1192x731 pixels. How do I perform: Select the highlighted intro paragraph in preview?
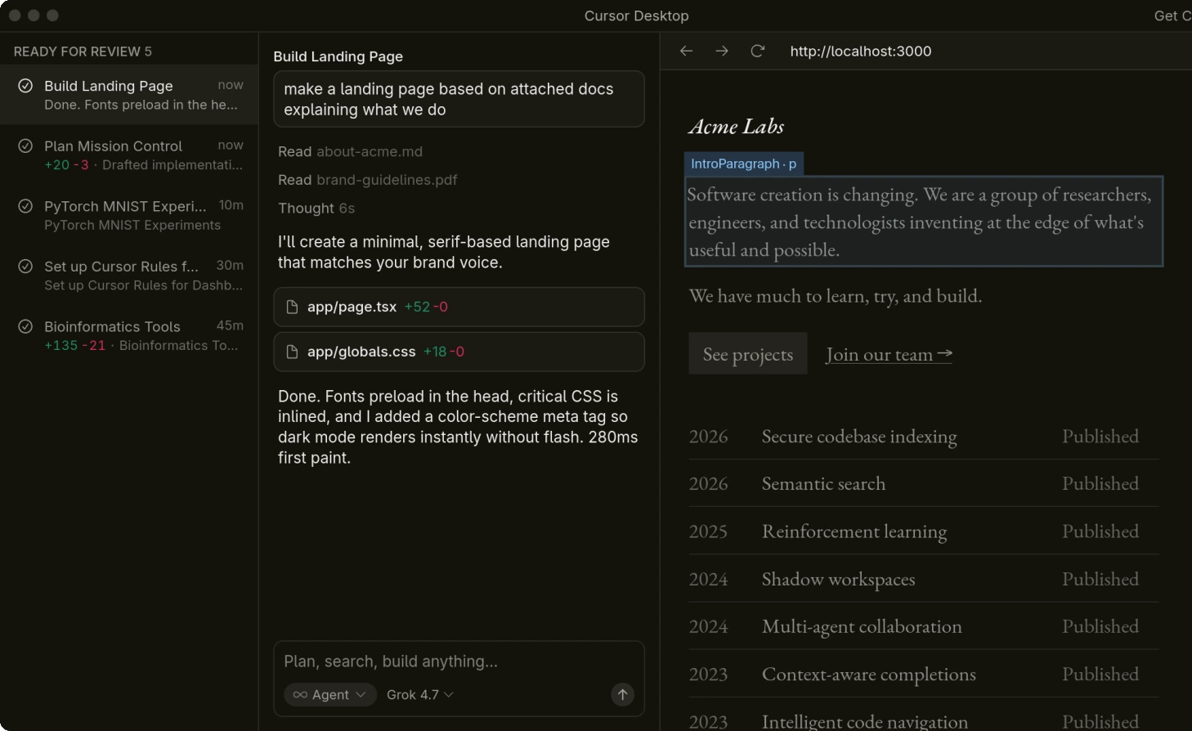(923, 222)
